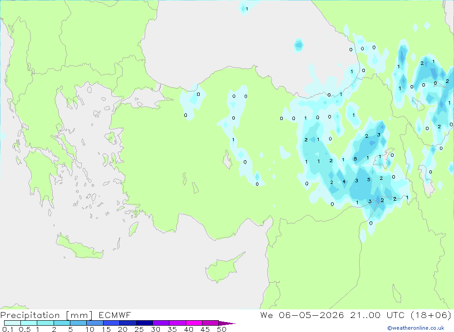Click the 25–30 mm dark navy swatch
Viewport: 454px width, 332px height.
pos(144,323)
